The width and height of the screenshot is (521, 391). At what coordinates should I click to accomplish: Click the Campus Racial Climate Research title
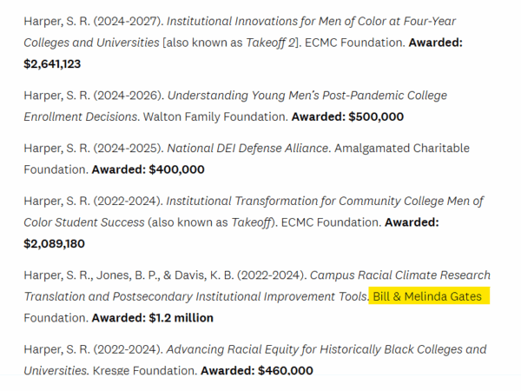tap(400, 275)
